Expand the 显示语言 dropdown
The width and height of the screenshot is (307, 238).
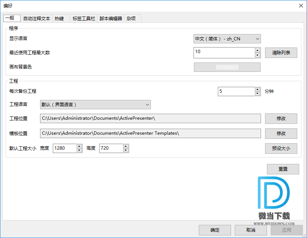(x=227, y=39)
